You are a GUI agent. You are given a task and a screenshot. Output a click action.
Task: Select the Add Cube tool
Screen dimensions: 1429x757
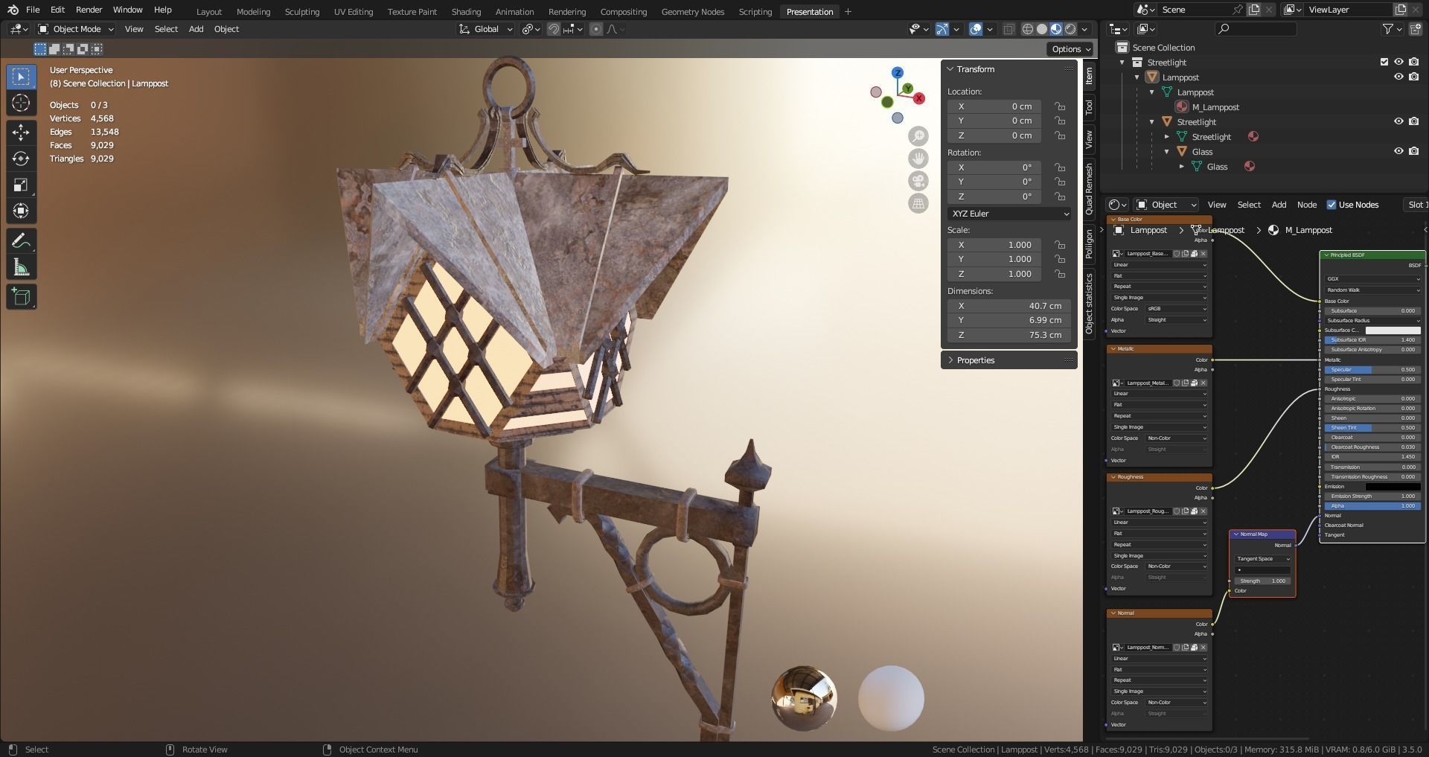(x=21, y=296)
